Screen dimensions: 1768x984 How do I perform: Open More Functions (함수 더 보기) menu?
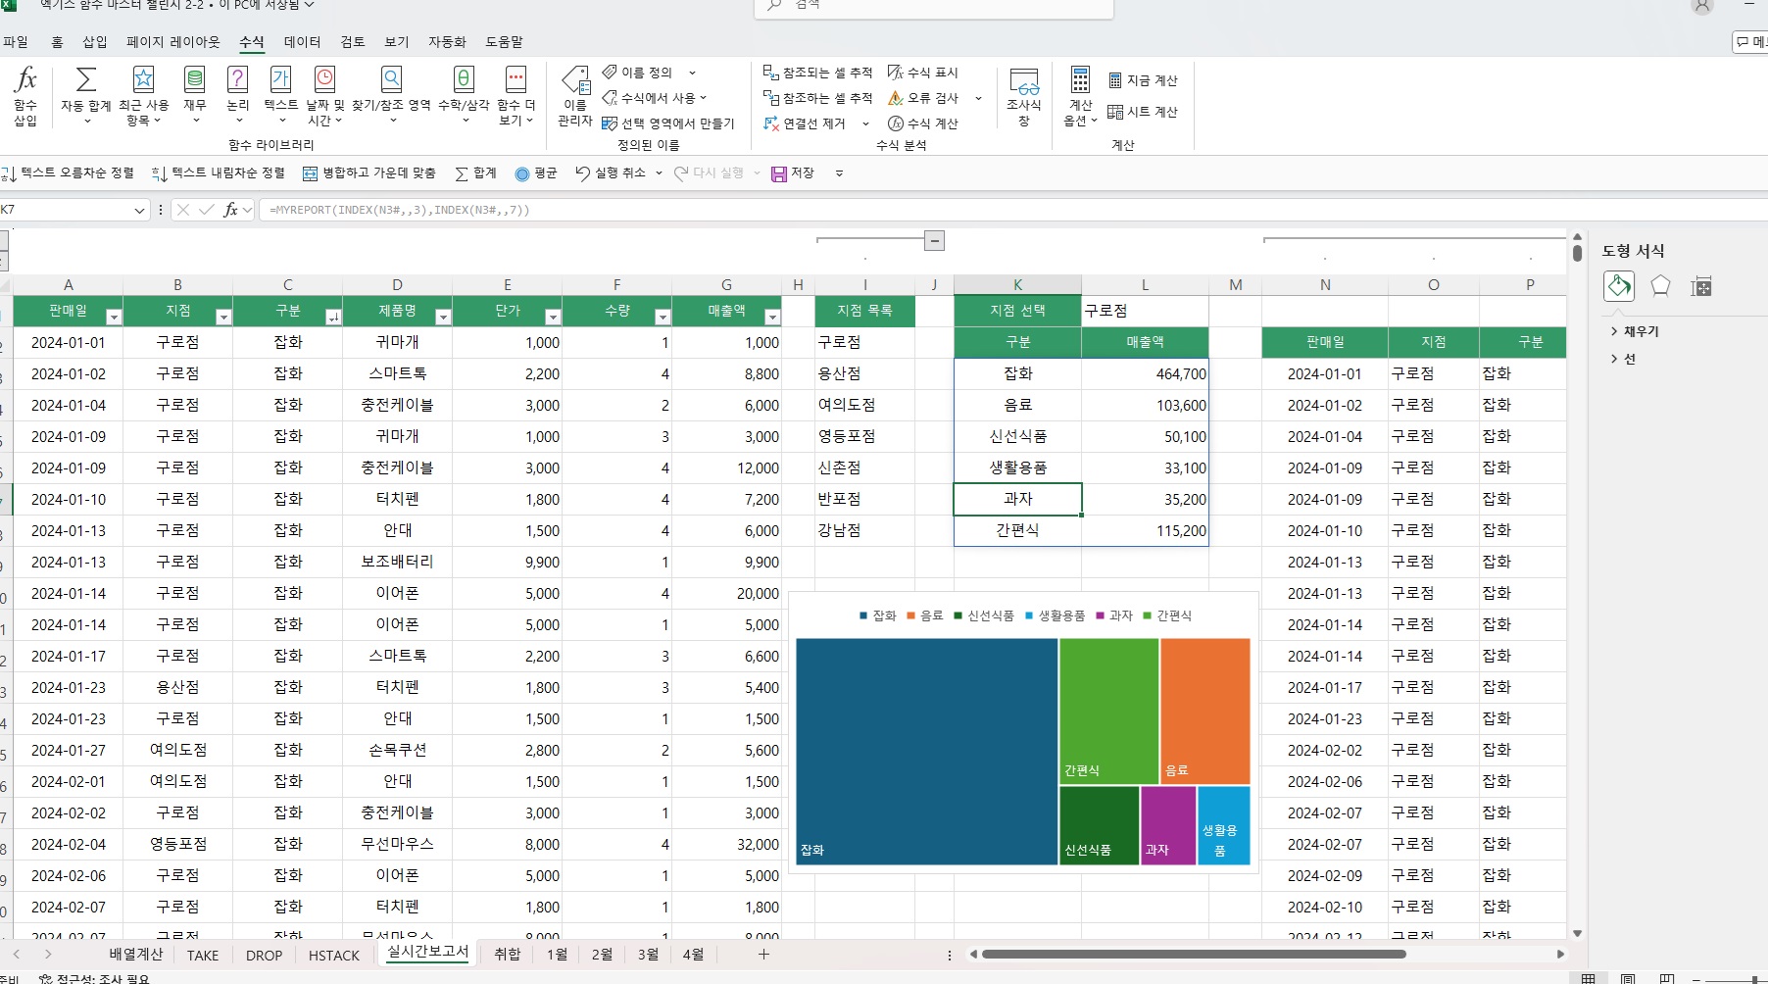pos(516,95)
